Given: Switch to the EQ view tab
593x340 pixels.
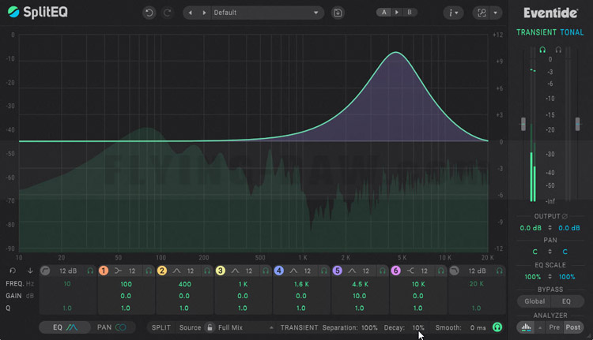Looking at the screenshot, I should (x=65, y=327).
